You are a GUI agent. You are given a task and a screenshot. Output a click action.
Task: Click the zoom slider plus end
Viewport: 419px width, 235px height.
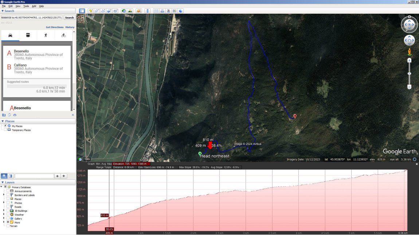pyautogui.click(x=409, y=60)
